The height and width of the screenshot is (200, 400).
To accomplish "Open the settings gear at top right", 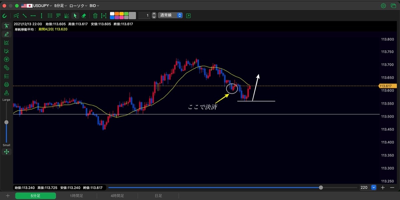I will coord(384,6).
